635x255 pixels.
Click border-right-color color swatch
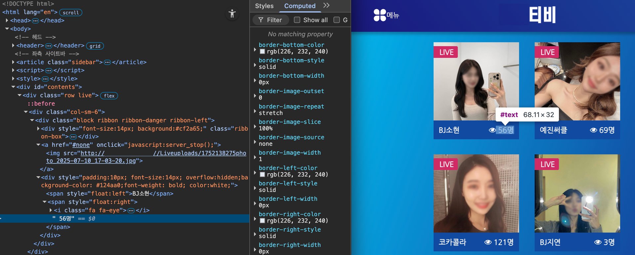pyautogui.click(x=262, y=221)
